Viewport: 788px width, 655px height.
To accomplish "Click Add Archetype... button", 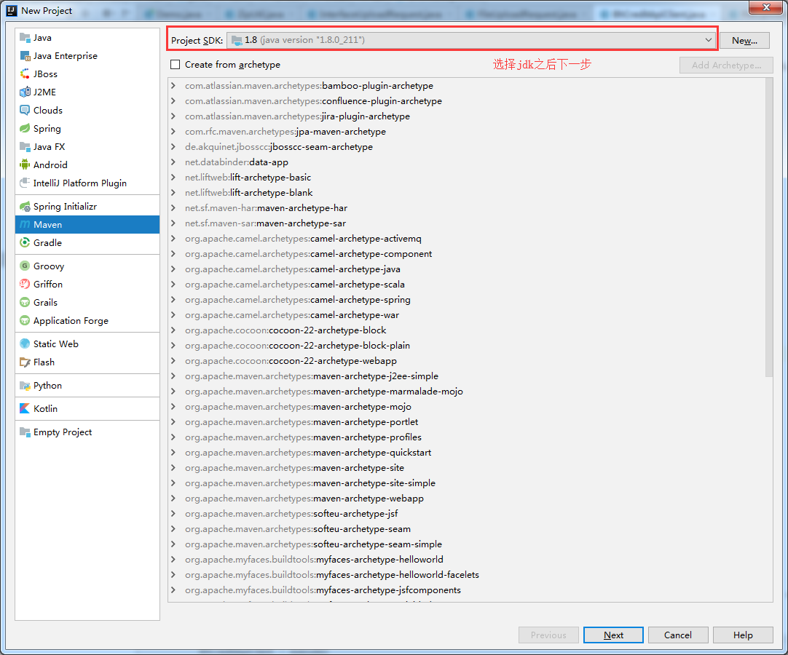I will coord(726,65).
